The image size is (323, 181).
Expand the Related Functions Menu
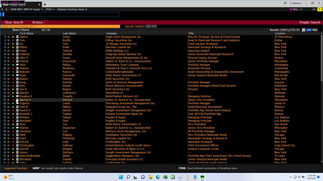coord(72,9)
